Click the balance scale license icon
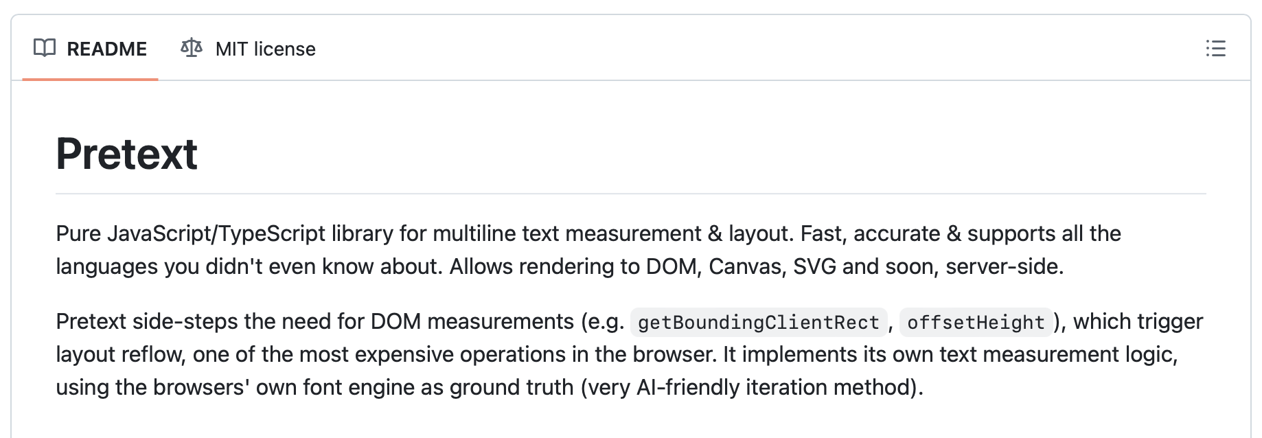The image size is (1262, 438). click(x=192, y=48)
